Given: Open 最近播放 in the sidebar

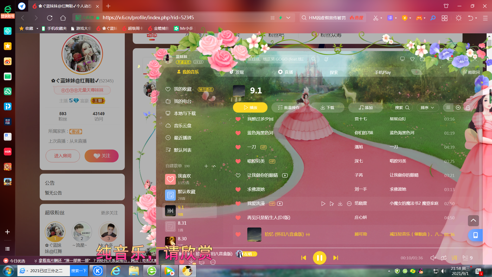Looking at the screenshot, I should (x=182, y=138).
